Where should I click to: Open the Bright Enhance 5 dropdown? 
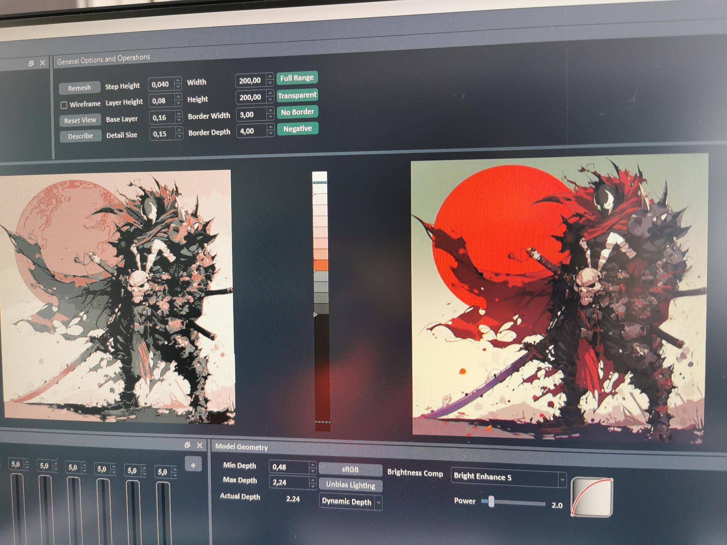coord(562,480)
